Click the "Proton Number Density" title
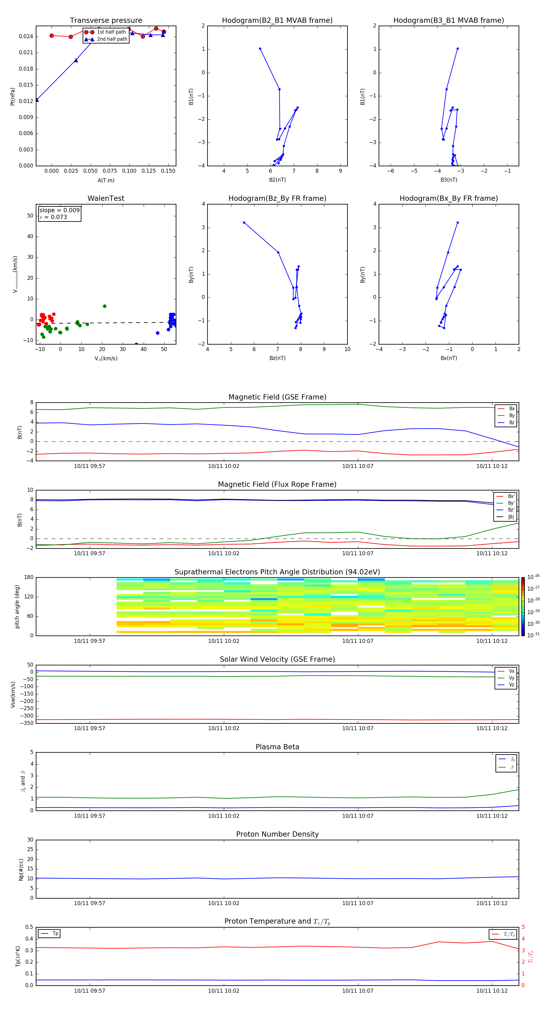 click(x=277, y=834)
